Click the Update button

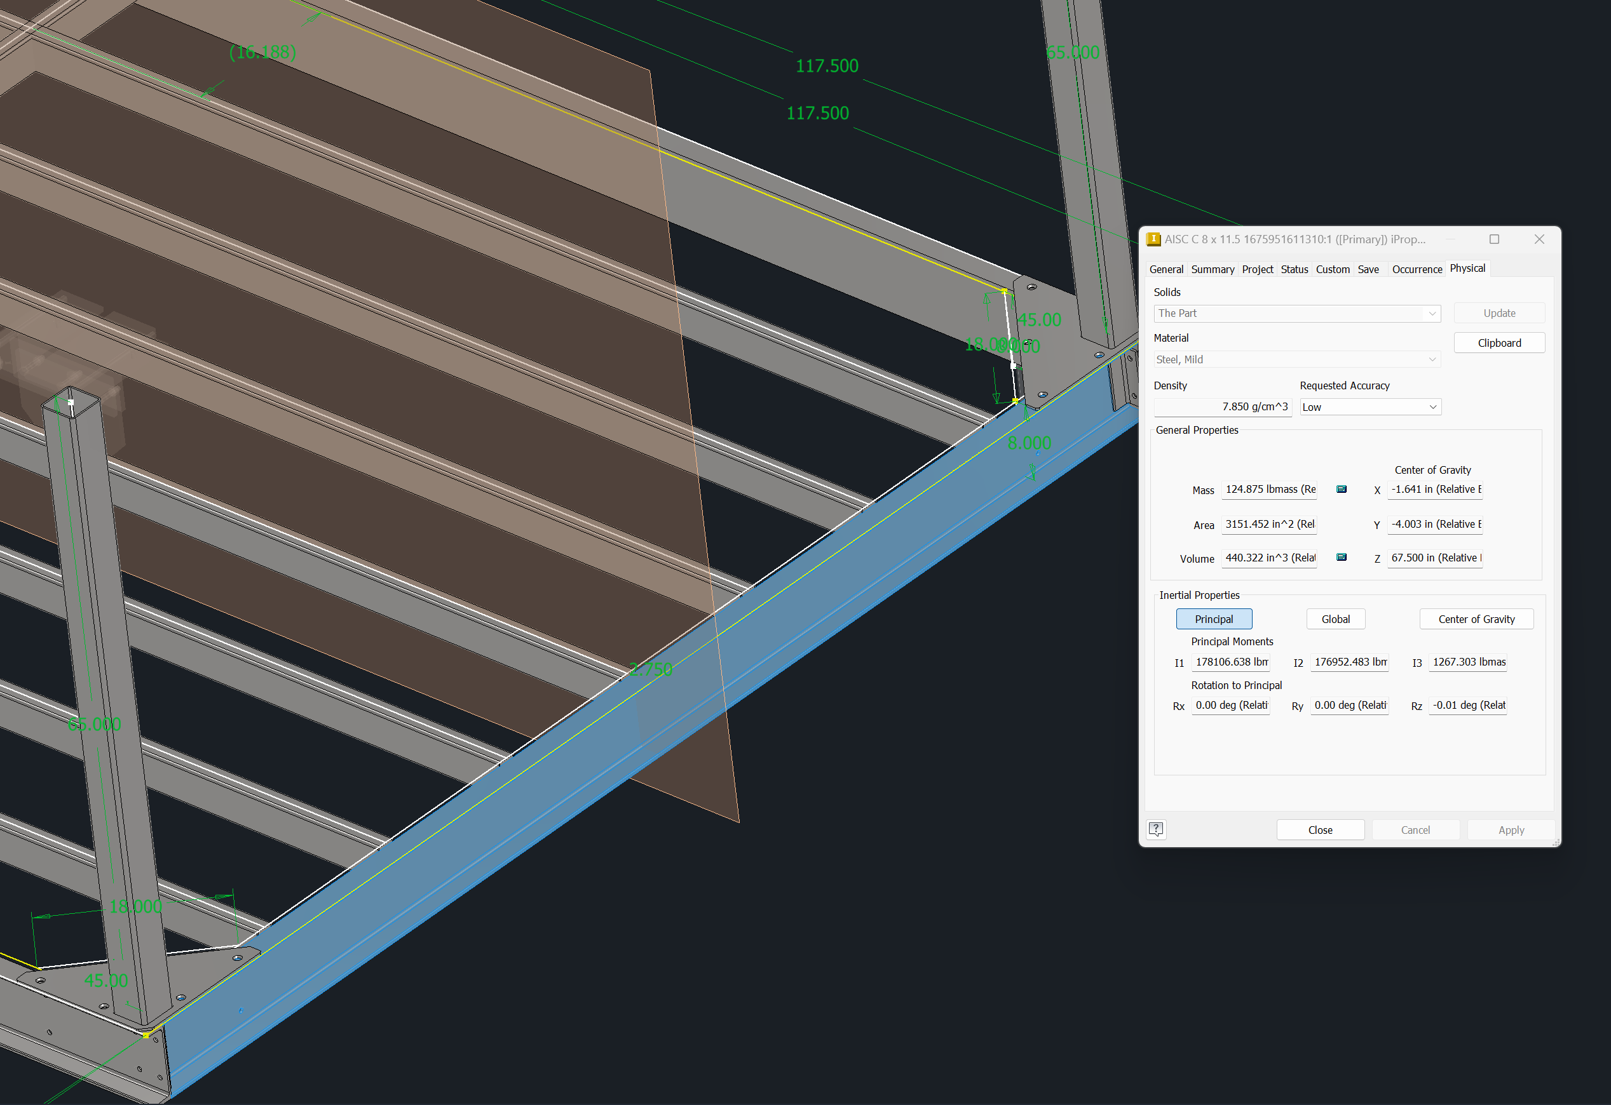tap(1499, 313)
